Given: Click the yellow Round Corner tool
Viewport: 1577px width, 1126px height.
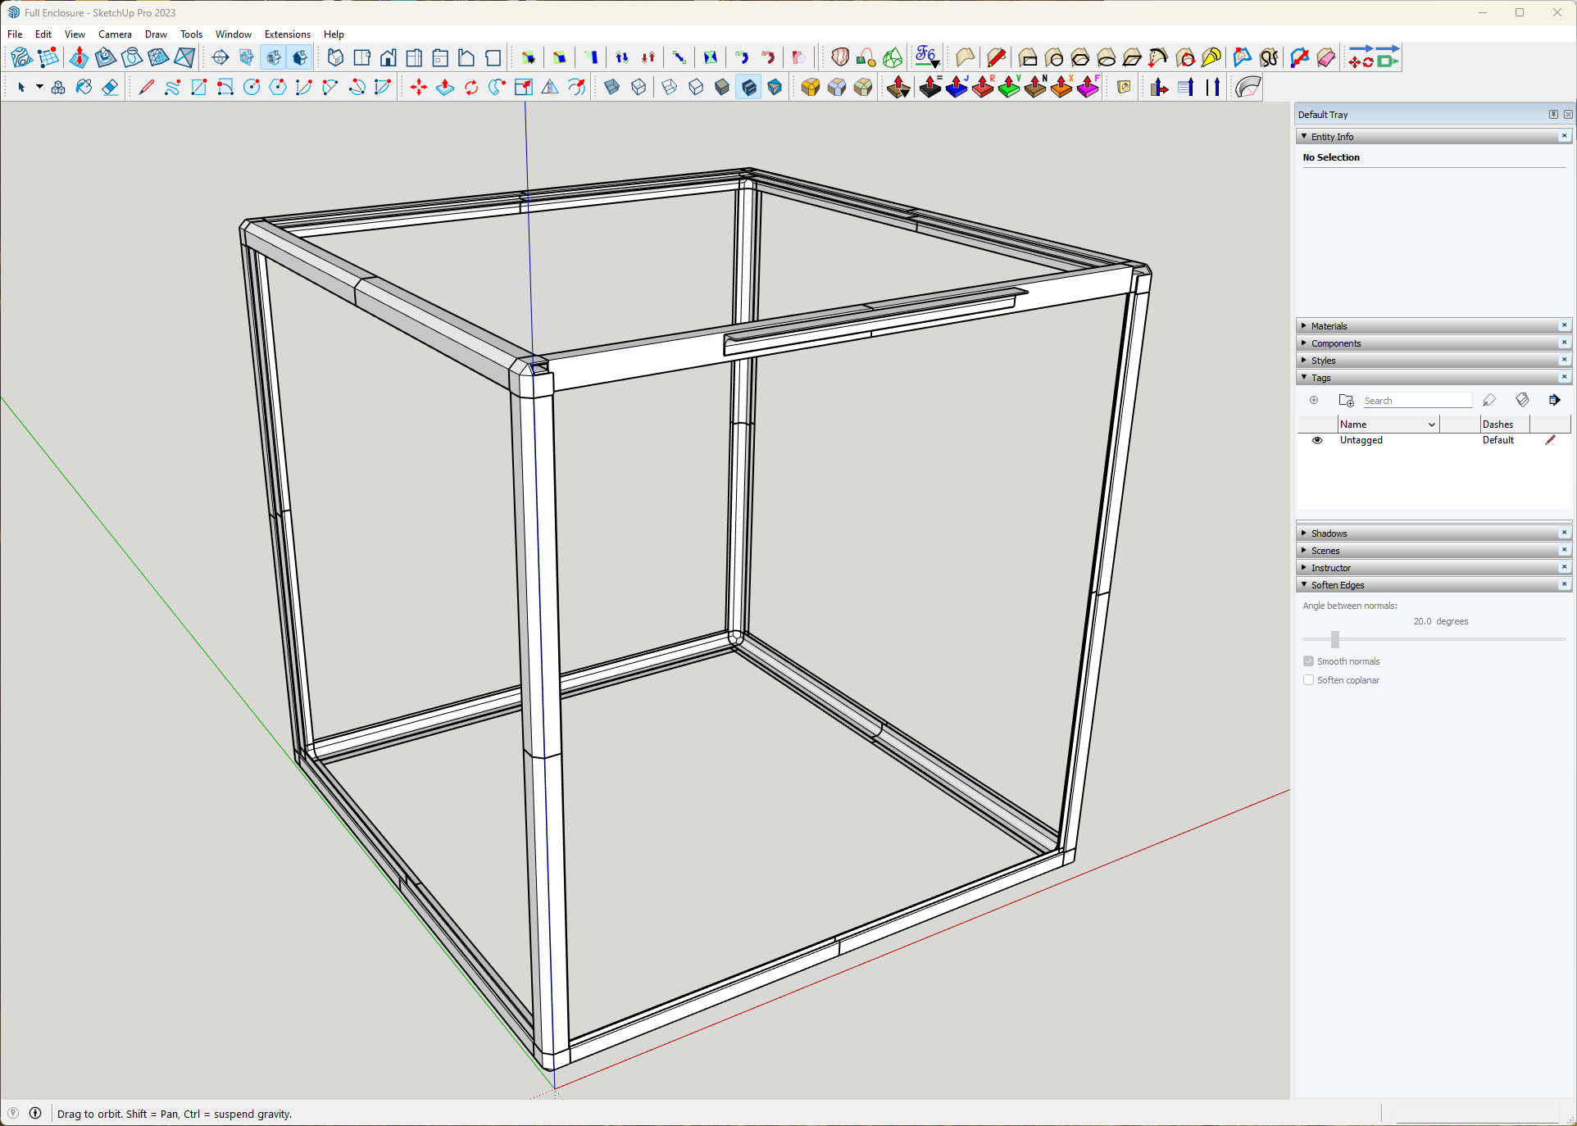Looking at the screenshot, I should (x=810, y=87).
